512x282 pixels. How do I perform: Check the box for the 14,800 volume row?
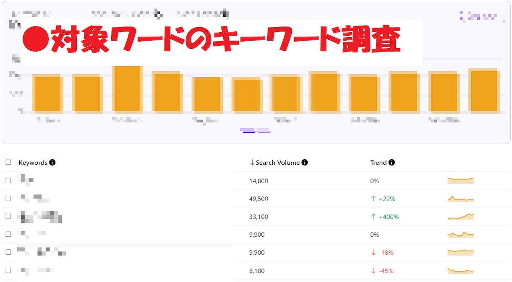pyautogui.click(x=8, y=181)
